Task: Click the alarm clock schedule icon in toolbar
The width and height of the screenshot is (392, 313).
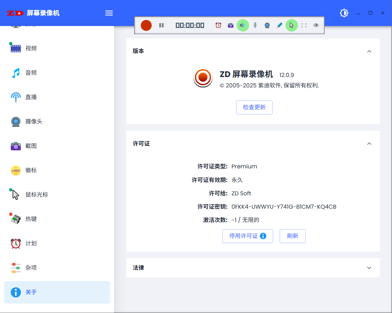Action: (218, 25)
